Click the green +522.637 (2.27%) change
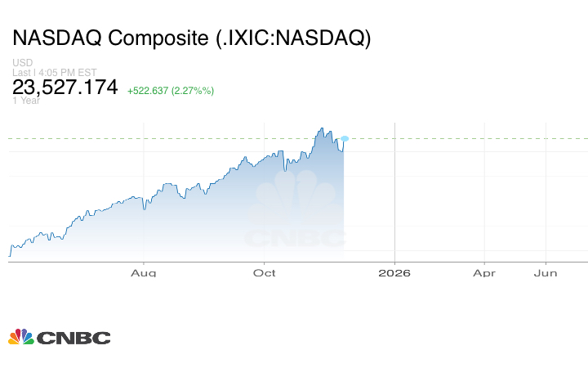Image resolution: width=588 pixels, height=368 pixels. (171, 90)
